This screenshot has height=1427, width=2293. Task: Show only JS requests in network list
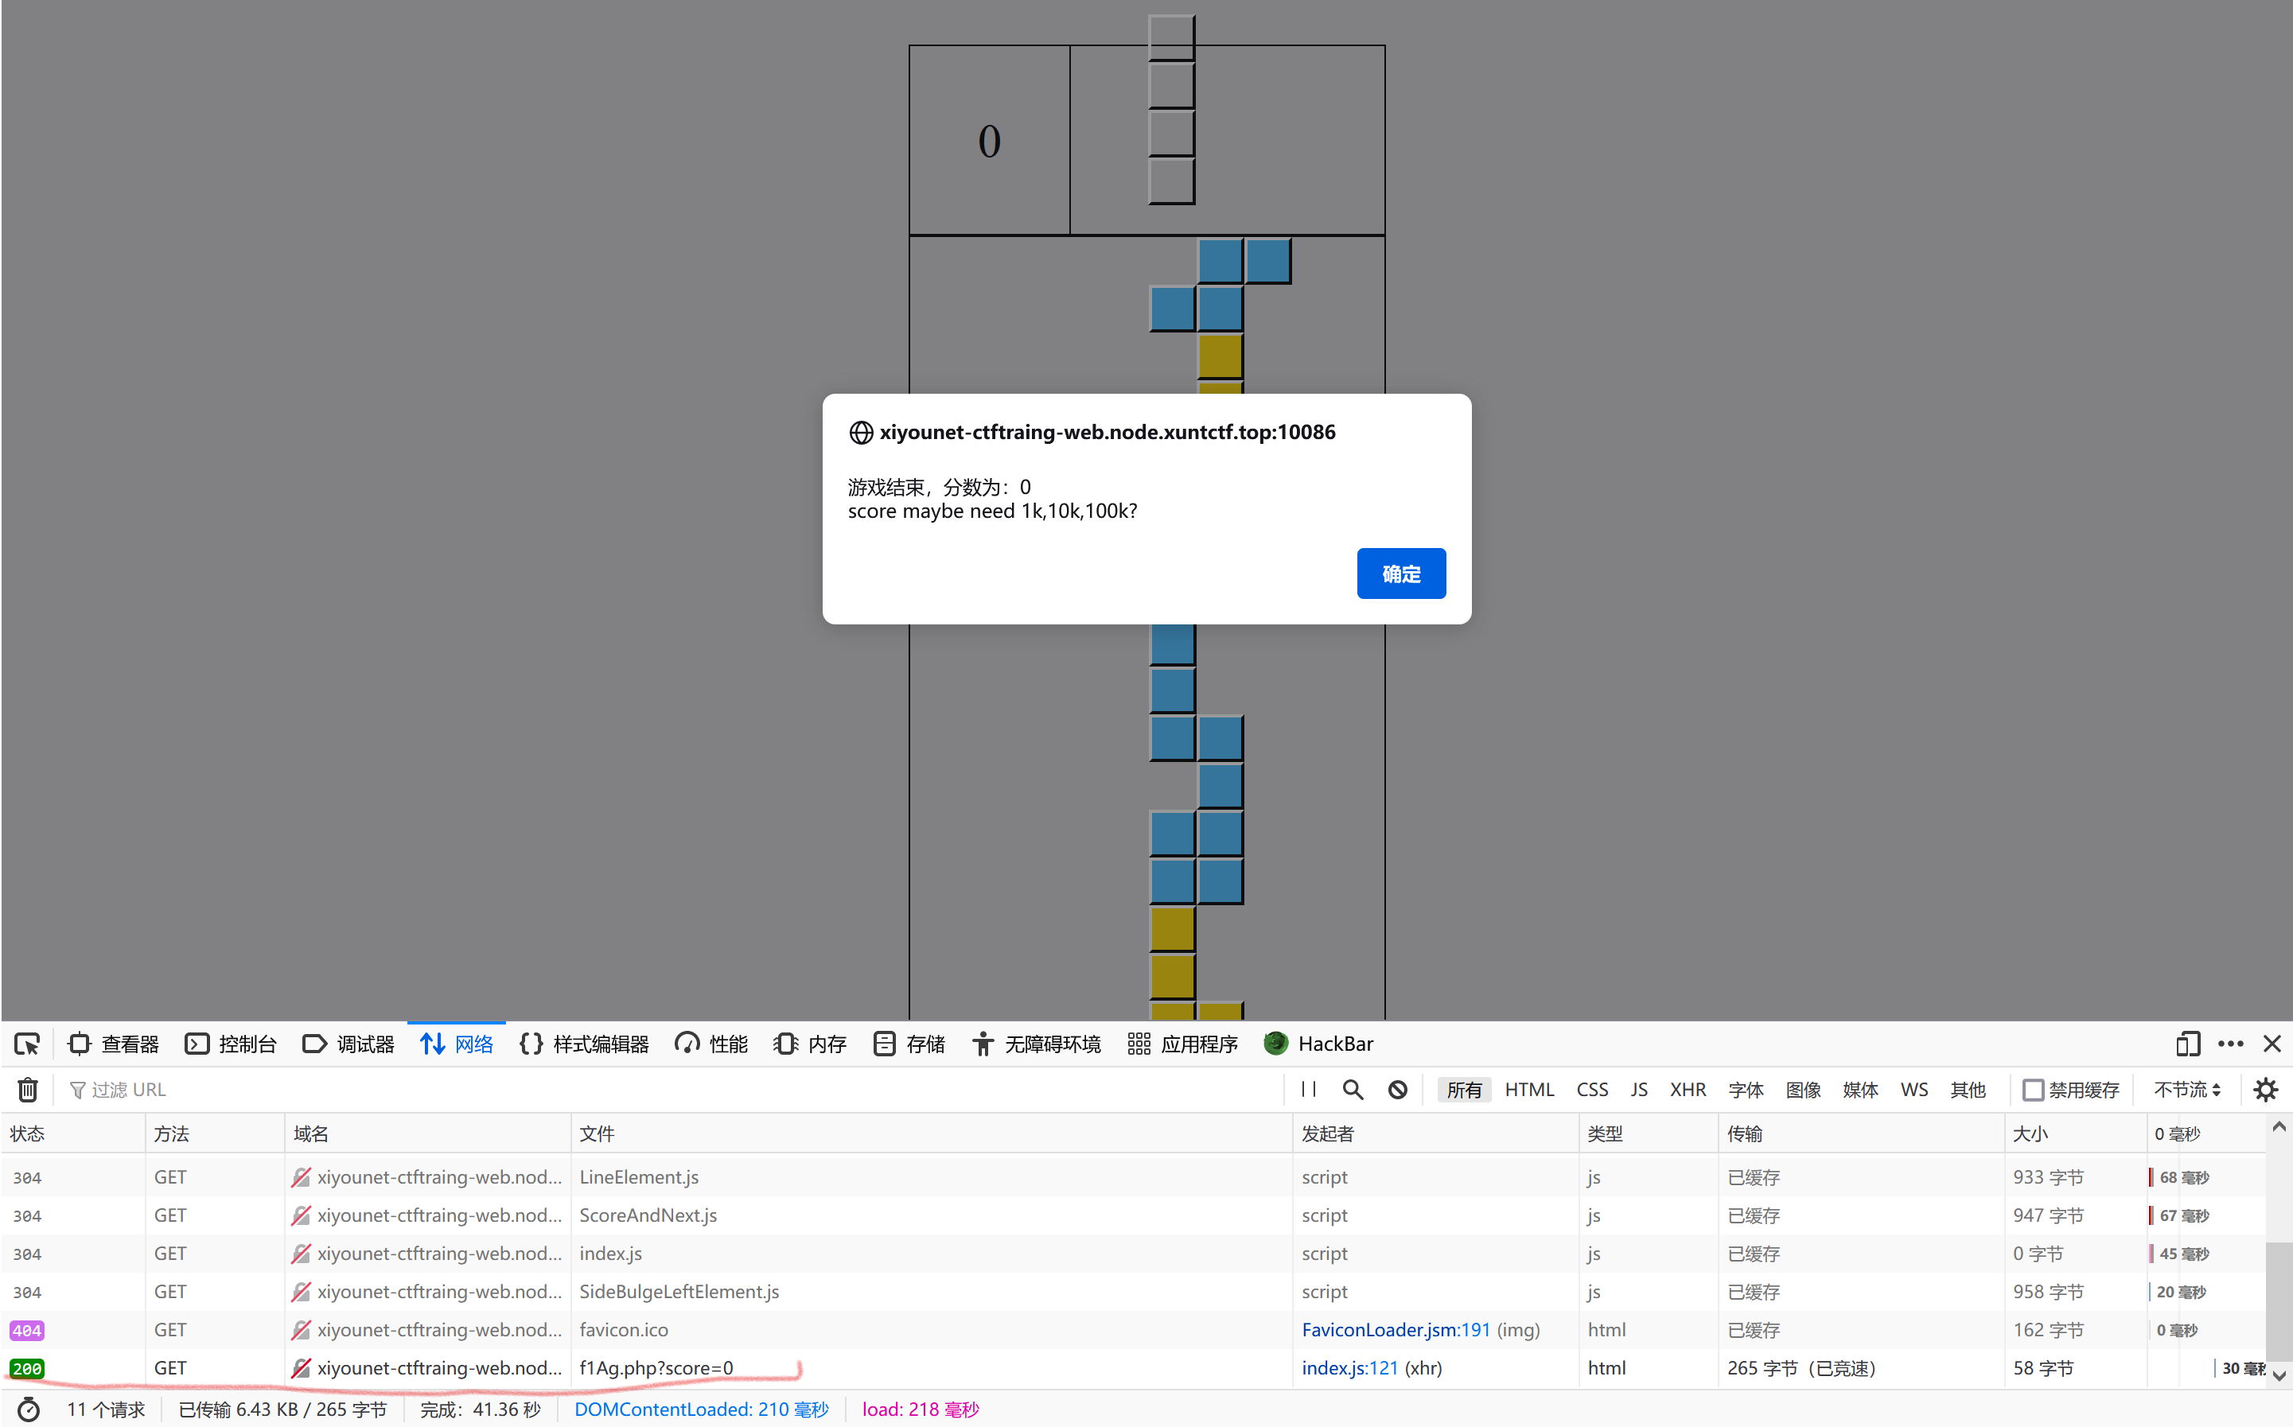[x=1639, y=1089]
